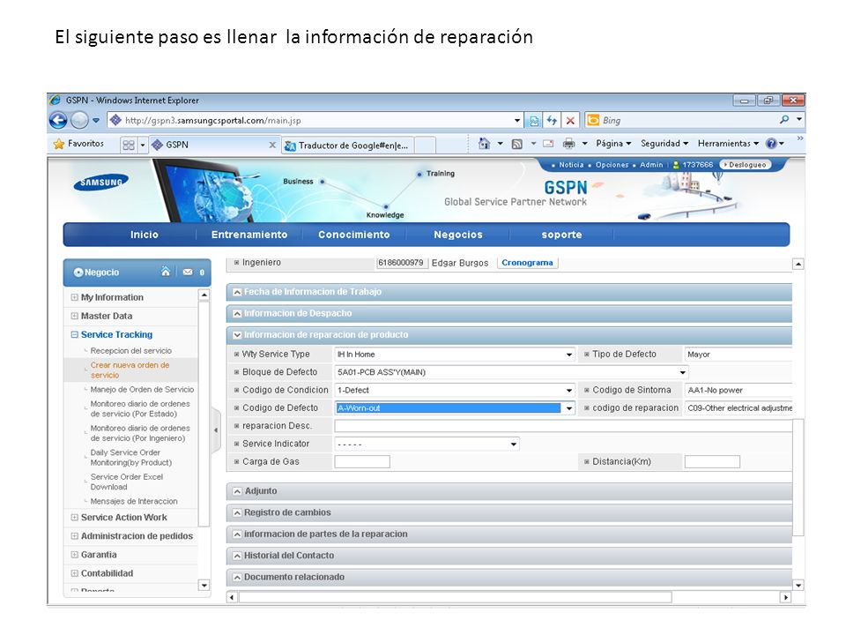Expand Fecha de Informacion de Trabajo section
The image size is (846, 635).
click(237, 292)
